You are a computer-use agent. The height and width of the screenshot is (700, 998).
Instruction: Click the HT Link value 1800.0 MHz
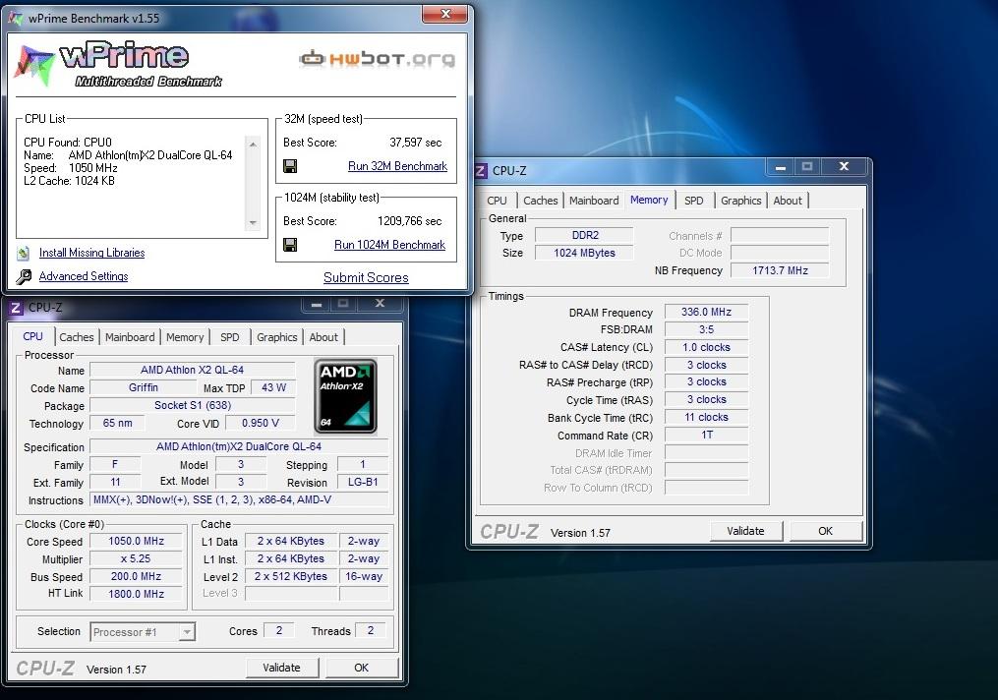point(137,594)
